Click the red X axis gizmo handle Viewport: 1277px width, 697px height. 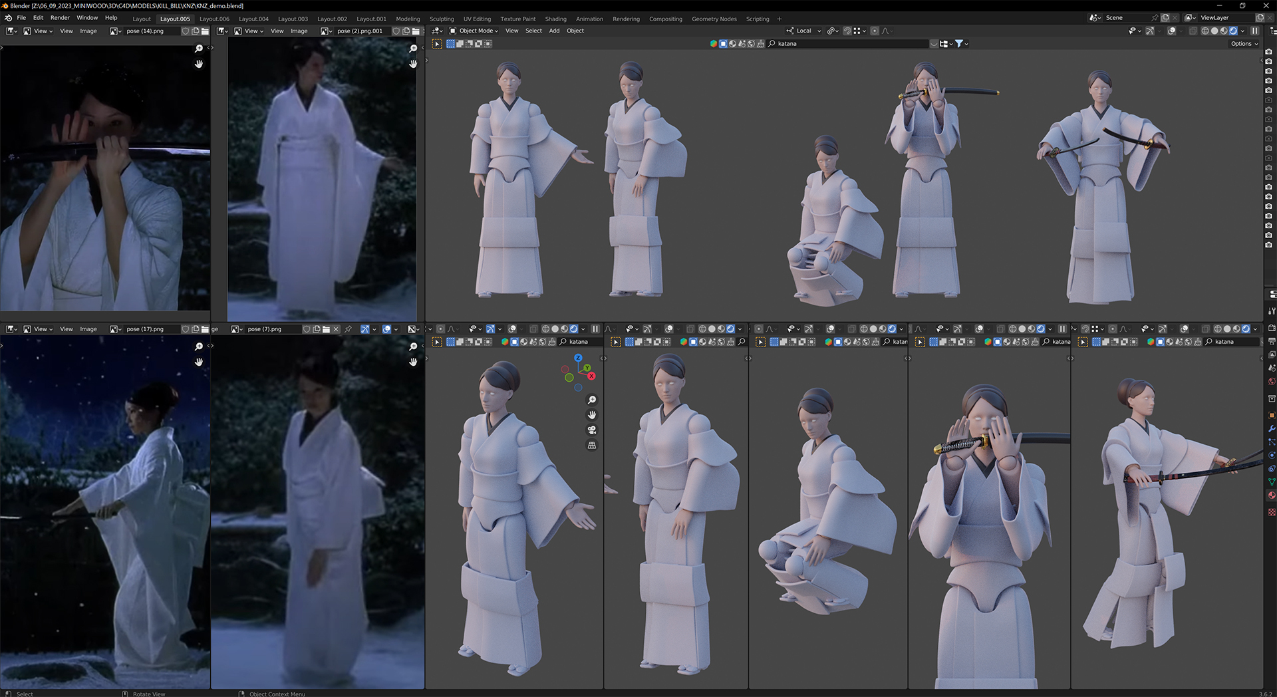tap(591, 376)
